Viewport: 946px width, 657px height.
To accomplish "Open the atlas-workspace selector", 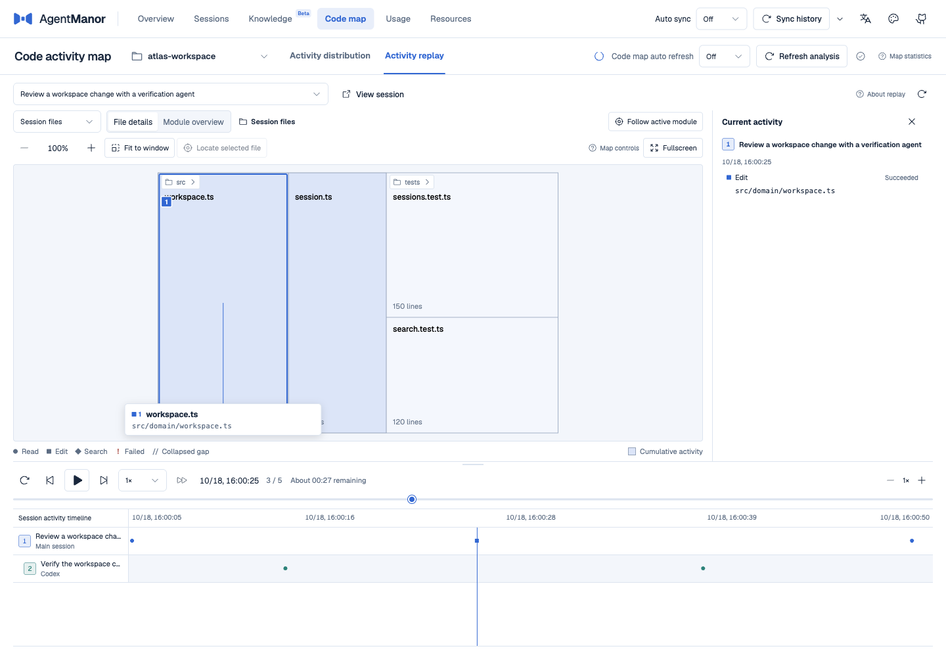I will (x=200, y=57).
